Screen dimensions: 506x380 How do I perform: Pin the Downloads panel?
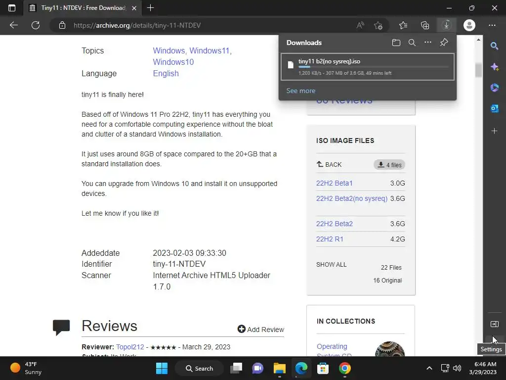[x=444, y=43]
